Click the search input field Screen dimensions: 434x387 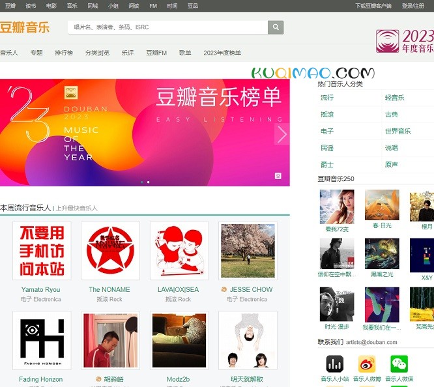pyautogui.click(x=167, y=27)
